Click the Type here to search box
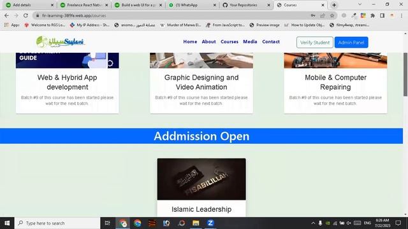 point(57,223)
